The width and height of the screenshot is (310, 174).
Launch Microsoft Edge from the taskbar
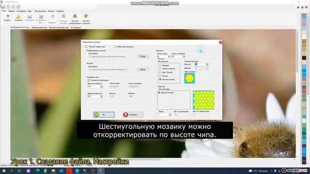(x=37, y=171)
